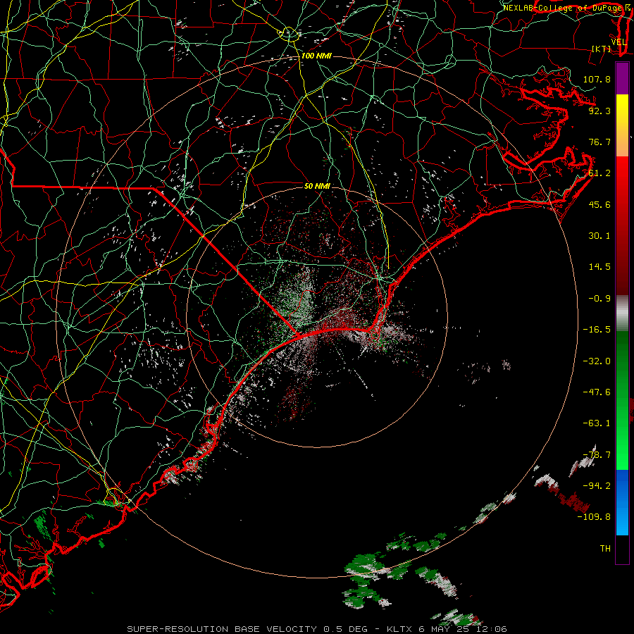Click the Super-Resolution Base Velocity caption text
Screen dimensions: 634x634
[x=316, y=629]
